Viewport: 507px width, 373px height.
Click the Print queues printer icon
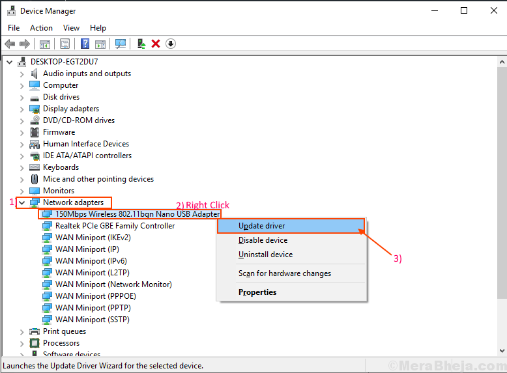click(x=35, y=331)
